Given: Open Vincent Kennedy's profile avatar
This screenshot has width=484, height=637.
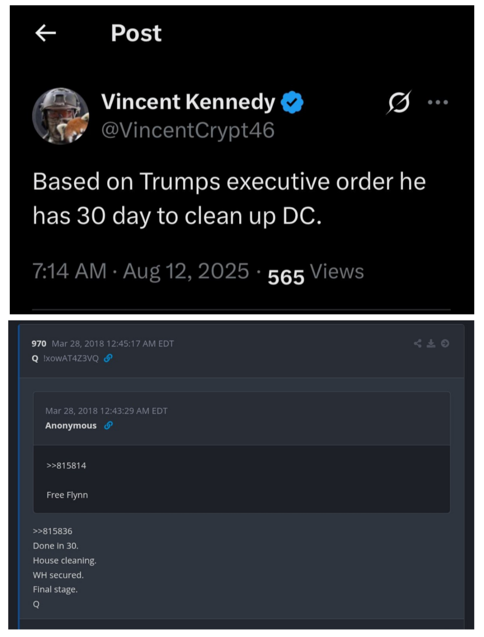Looking at the screenshot, I should pyautogui.click(x=61, y=116).
